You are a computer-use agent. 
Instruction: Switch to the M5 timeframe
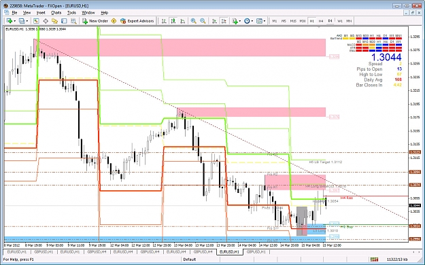(284, 21)
